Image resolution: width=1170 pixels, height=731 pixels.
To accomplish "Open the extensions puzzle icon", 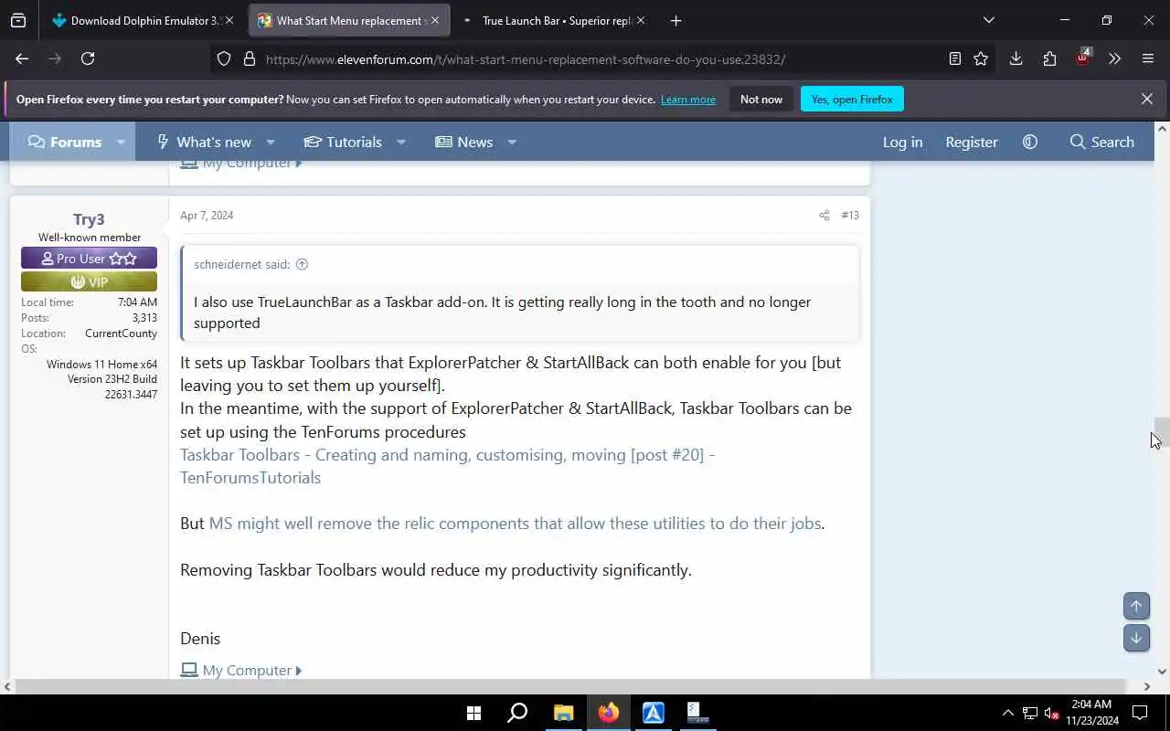I will pos(1049,58).
